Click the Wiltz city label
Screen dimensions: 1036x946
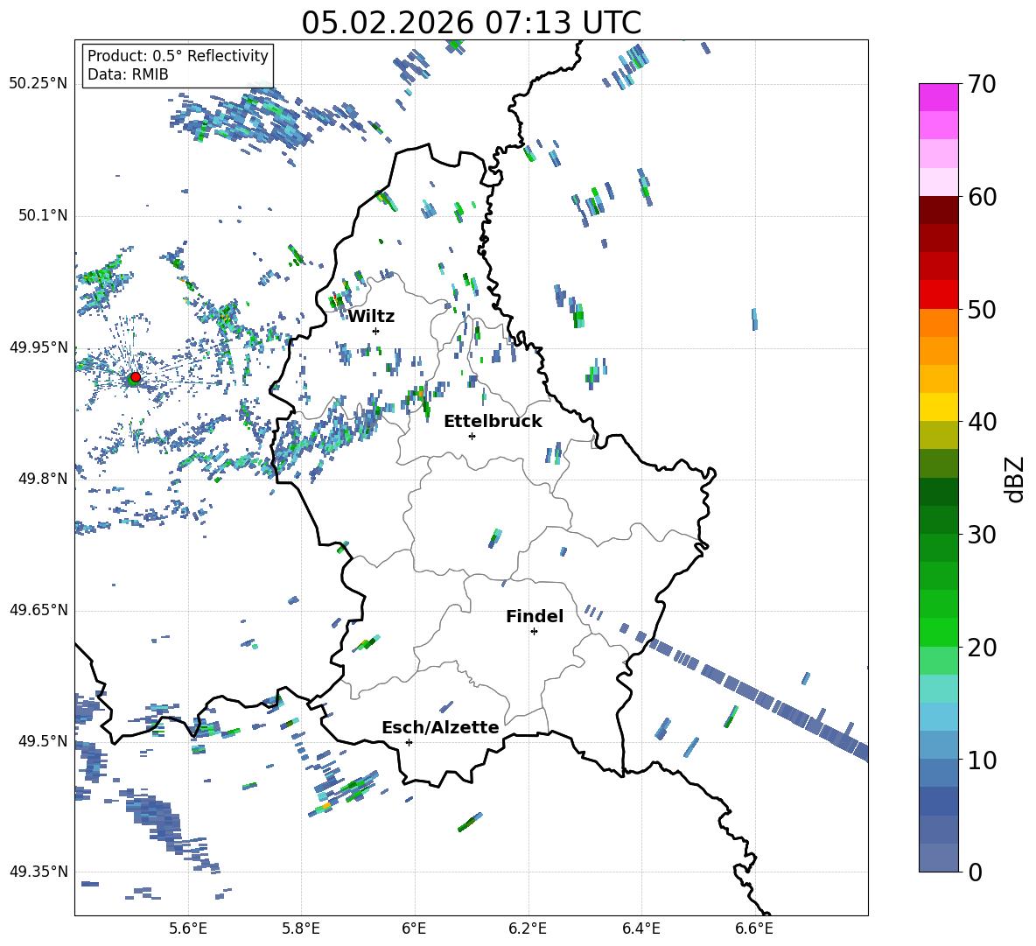tap(371, 317)
